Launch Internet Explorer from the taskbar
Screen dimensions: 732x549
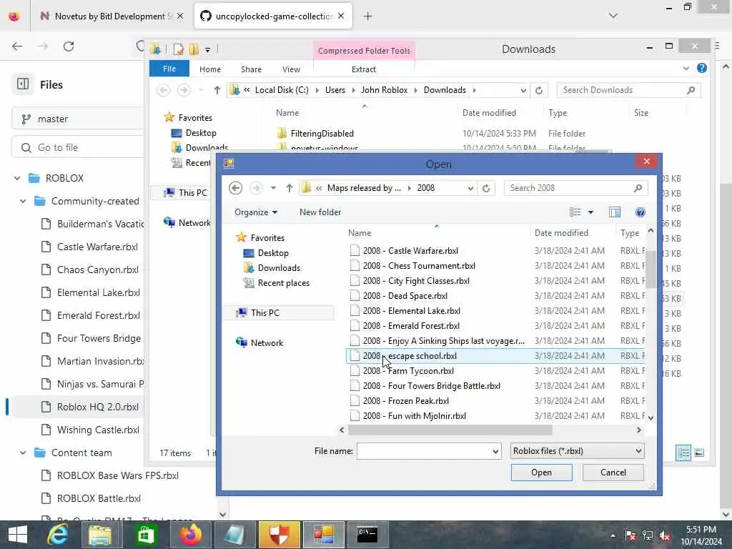[x=58, y=535]
